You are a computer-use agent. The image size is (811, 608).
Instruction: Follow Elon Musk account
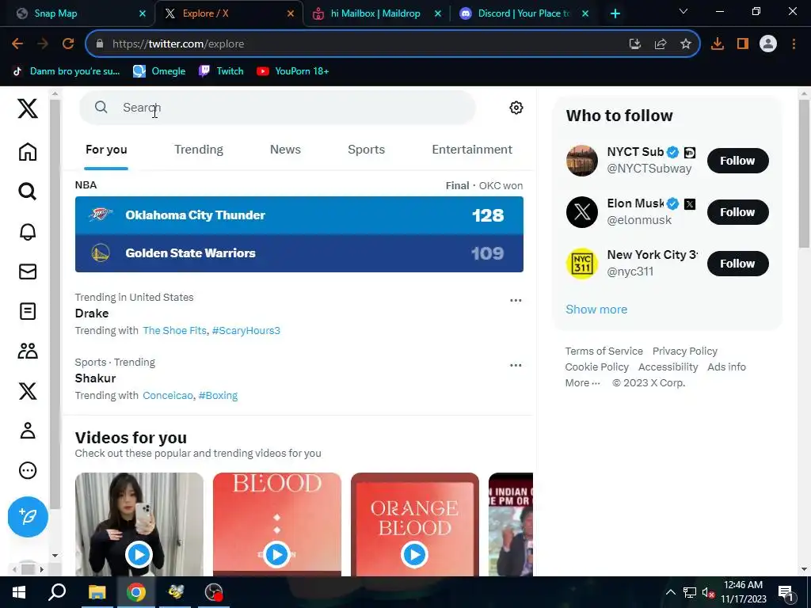pyautogui.click(x=737, y=212)
